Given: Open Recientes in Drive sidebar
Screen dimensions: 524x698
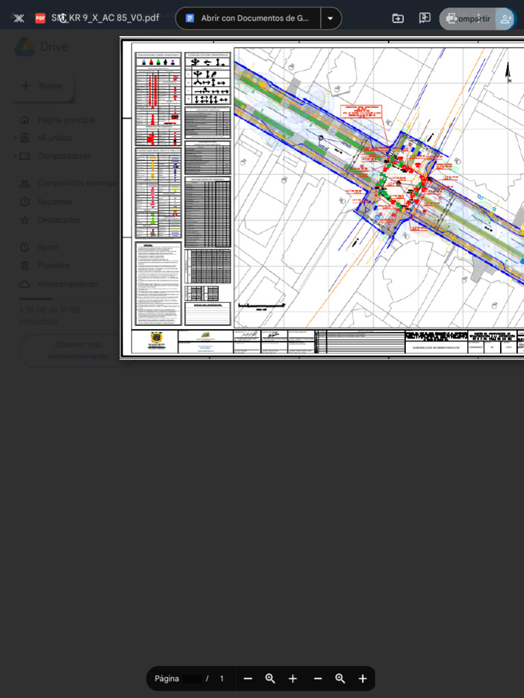Looking at the screenshot, I should tap(55, 202).
